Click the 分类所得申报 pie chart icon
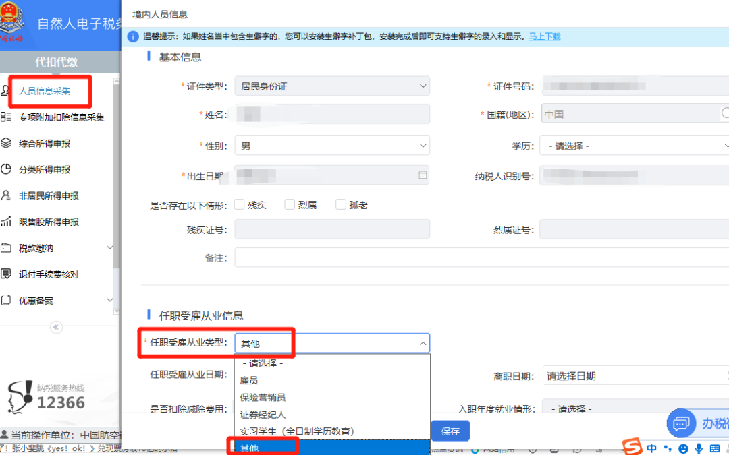Viewport: 729px width, 455px height. tap(7, 169)
